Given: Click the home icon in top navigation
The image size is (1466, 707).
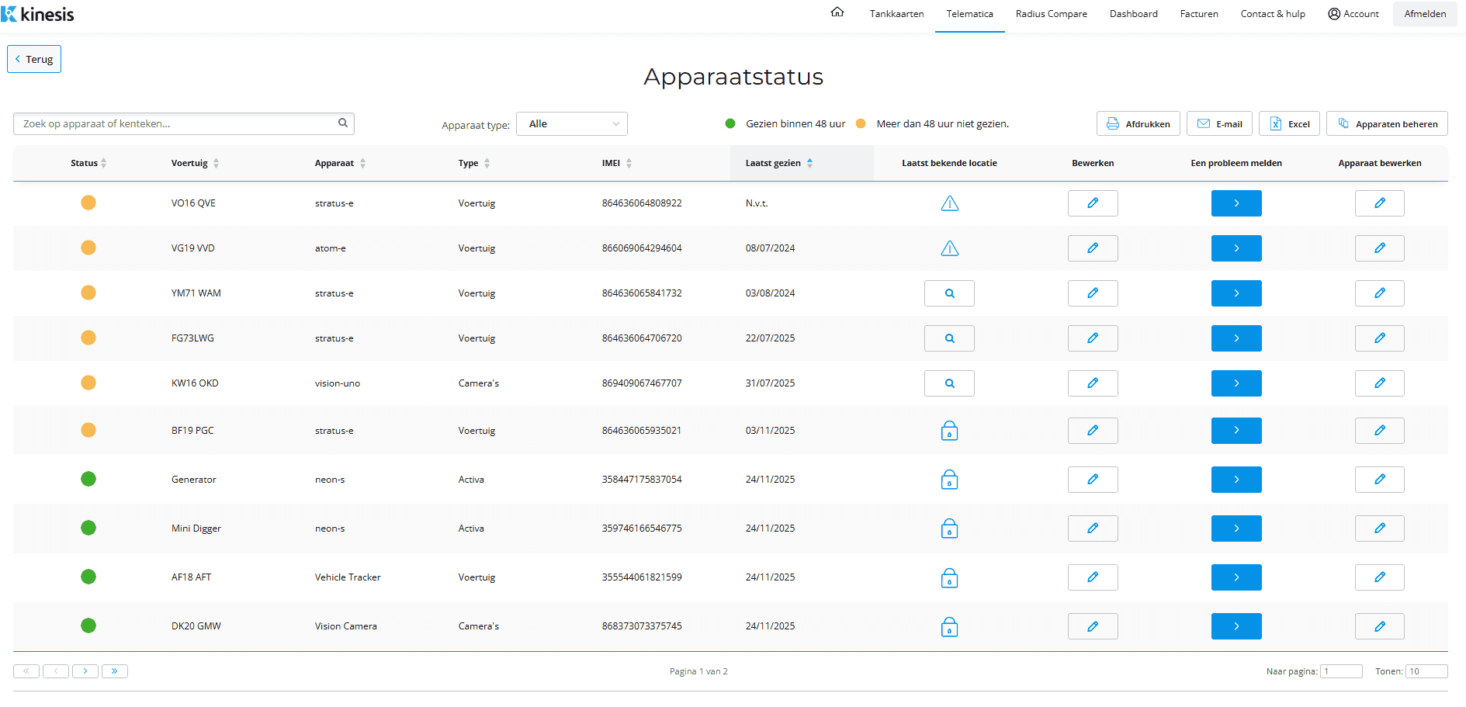Looking at the screenshot, I should 837,12.
